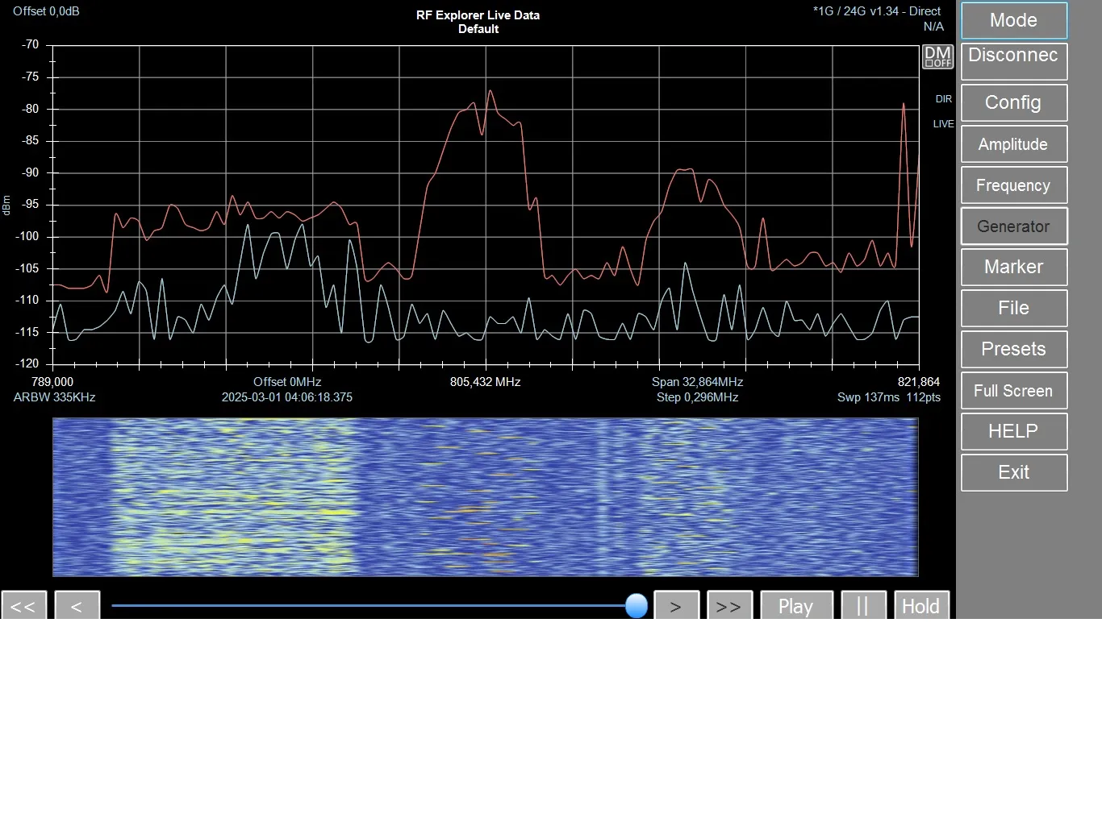Viewport: 1102px width, 822px height.
Task: Step back one sample with < button
Action: pyautogui.click(x=77, y=605)
